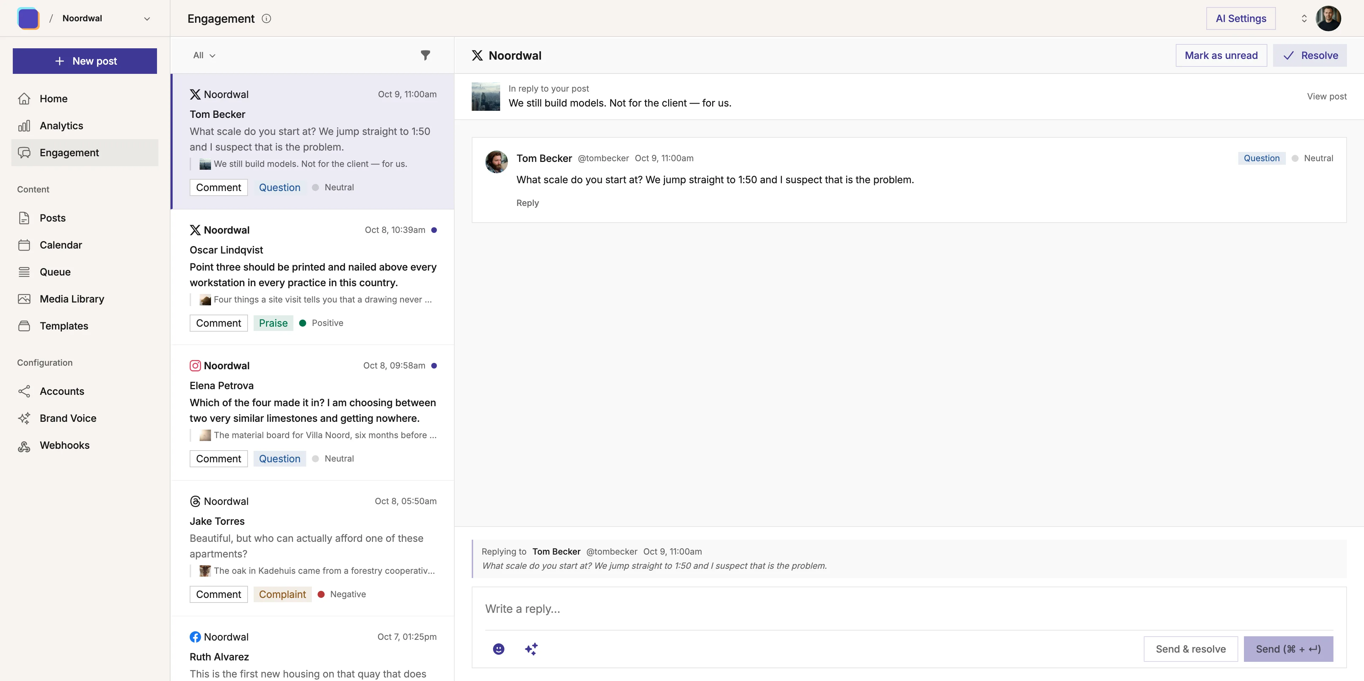Click the Resolve button
1364x681 pixels.
pyautogui.click(x=1310, y=55)
